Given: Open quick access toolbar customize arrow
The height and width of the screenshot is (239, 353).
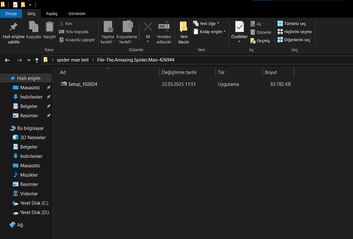Looking at the screenshot, I should tap(30, 5).
